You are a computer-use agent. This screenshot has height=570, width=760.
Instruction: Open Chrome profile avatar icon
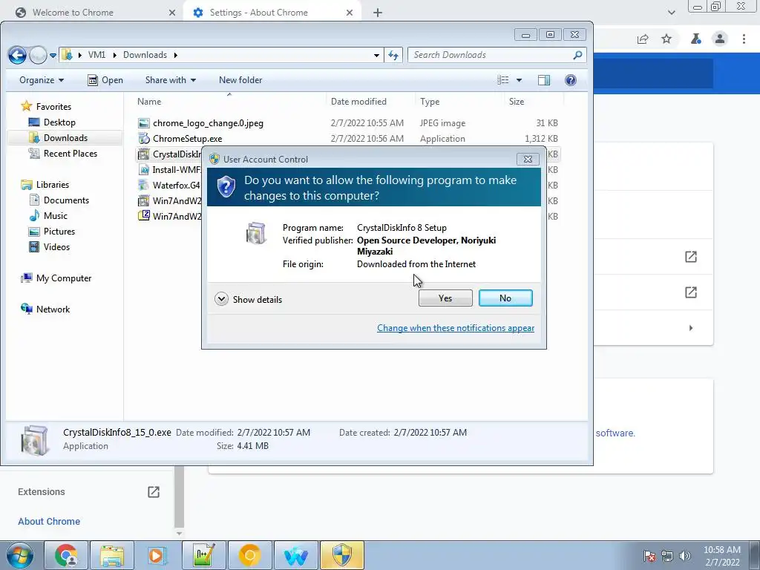point(720,39)
